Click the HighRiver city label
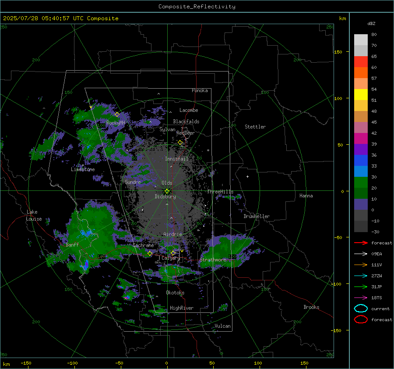This screenshot has width=394, height=369. (x=182, y=308)
